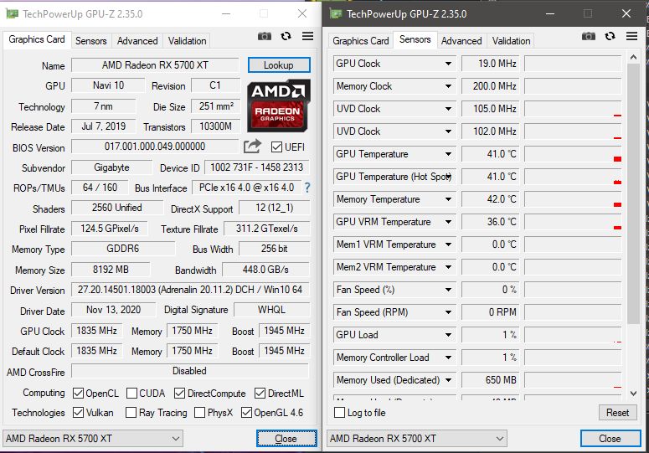Toggle the CUDA checkbox

tap(132, 393)
